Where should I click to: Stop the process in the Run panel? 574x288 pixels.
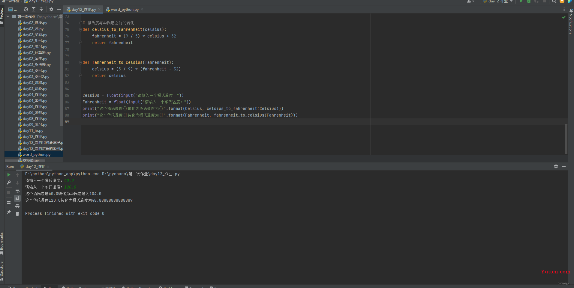point(9,192)
